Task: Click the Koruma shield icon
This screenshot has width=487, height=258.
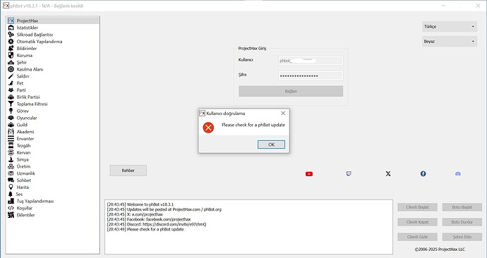Action: (11, 55)
